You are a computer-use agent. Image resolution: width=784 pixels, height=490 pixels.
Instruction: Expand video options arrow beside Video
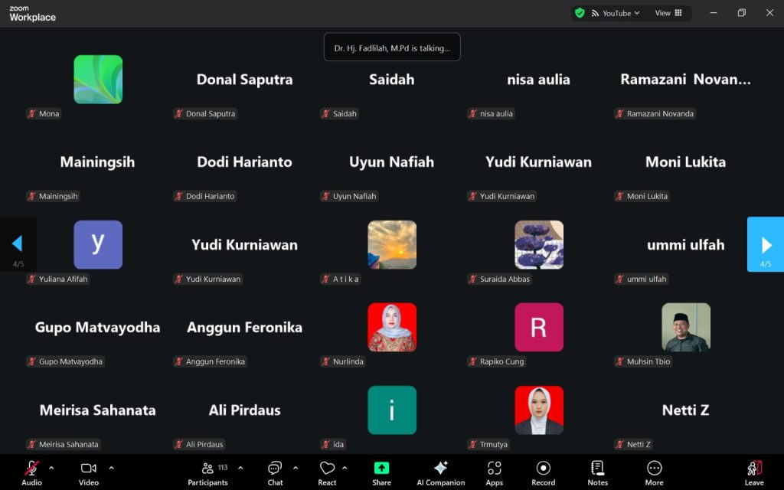[111, 468]
